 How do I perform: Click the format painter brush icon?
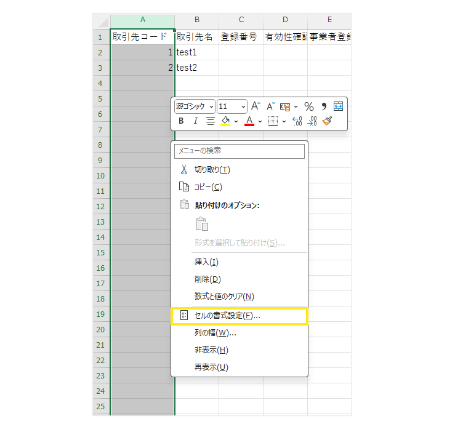pyautogui.click(x=327, y=121)
